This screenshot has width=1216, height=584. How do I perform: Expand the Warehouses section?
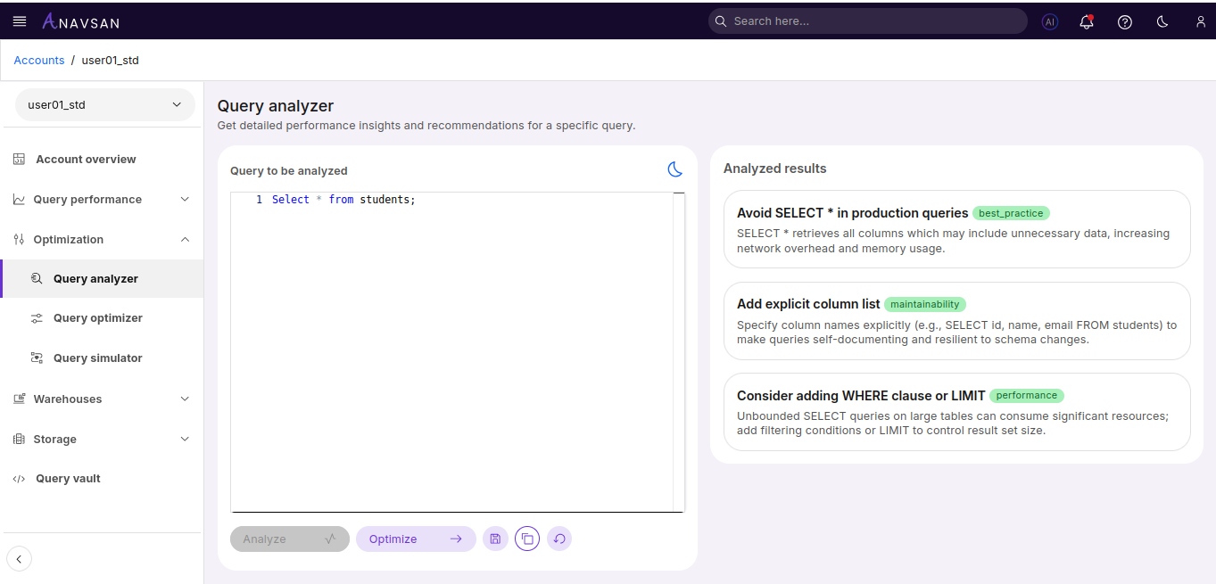pyautogui.click(x=101, y=399)
